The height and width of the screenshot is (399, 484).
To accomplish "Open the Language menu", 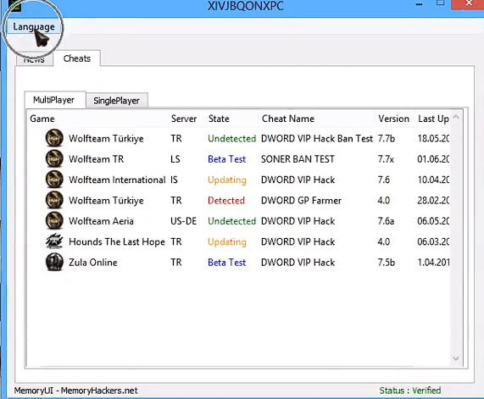I will tap(34, 26).
